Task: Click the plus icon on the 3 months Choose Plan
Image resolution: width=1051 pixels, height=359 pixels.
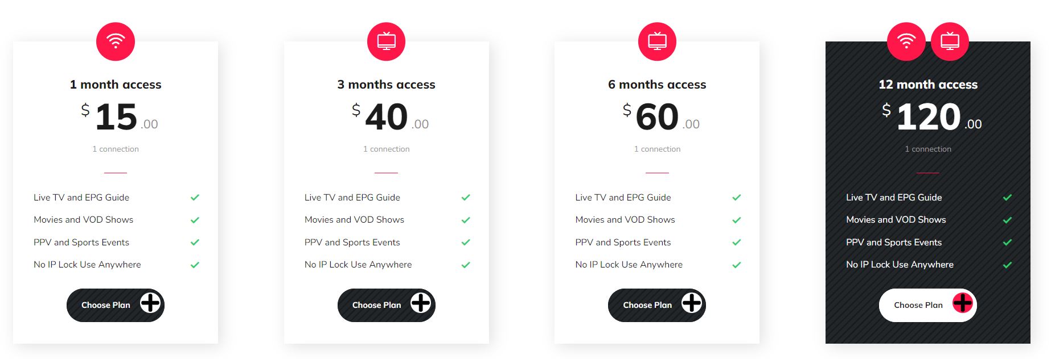Action: click(x=421, y=304)
